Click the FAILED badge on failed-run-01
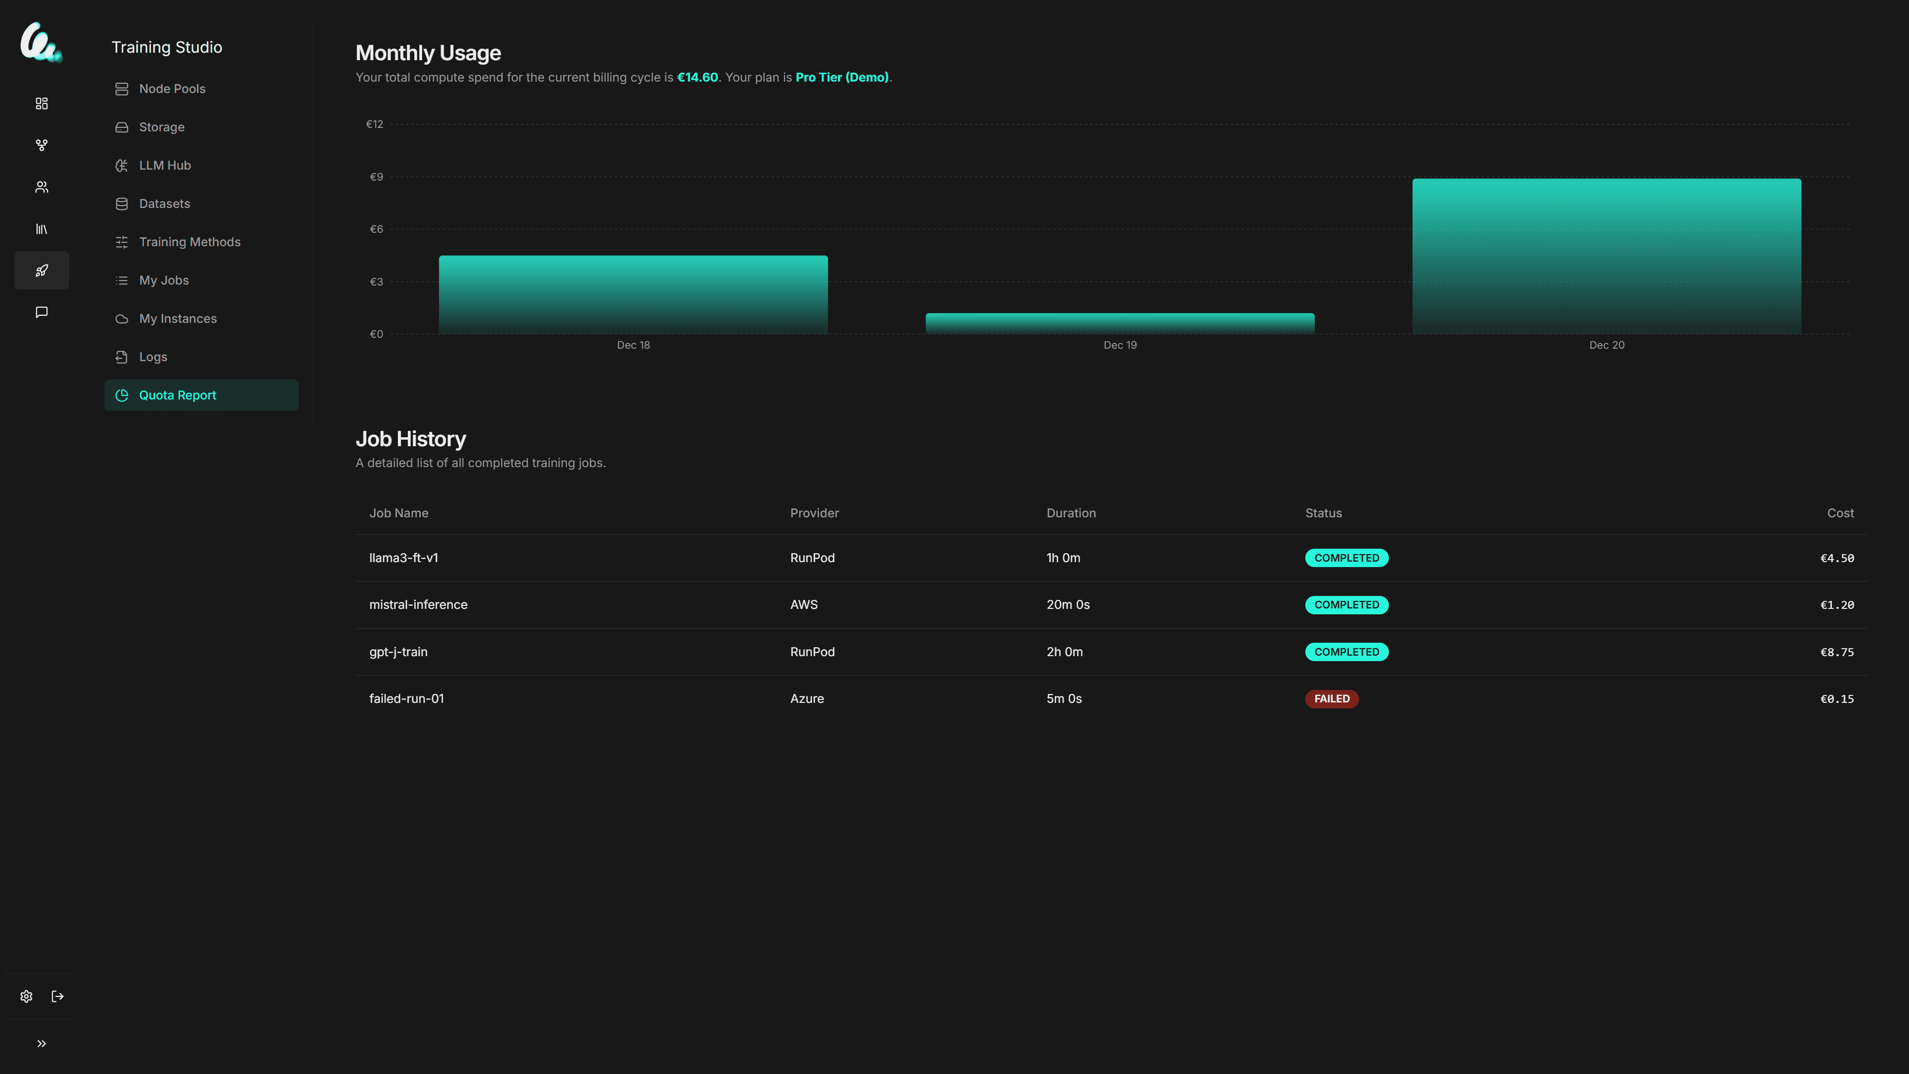Viewport: 1909px width, 1074px height. (1332, 698)
